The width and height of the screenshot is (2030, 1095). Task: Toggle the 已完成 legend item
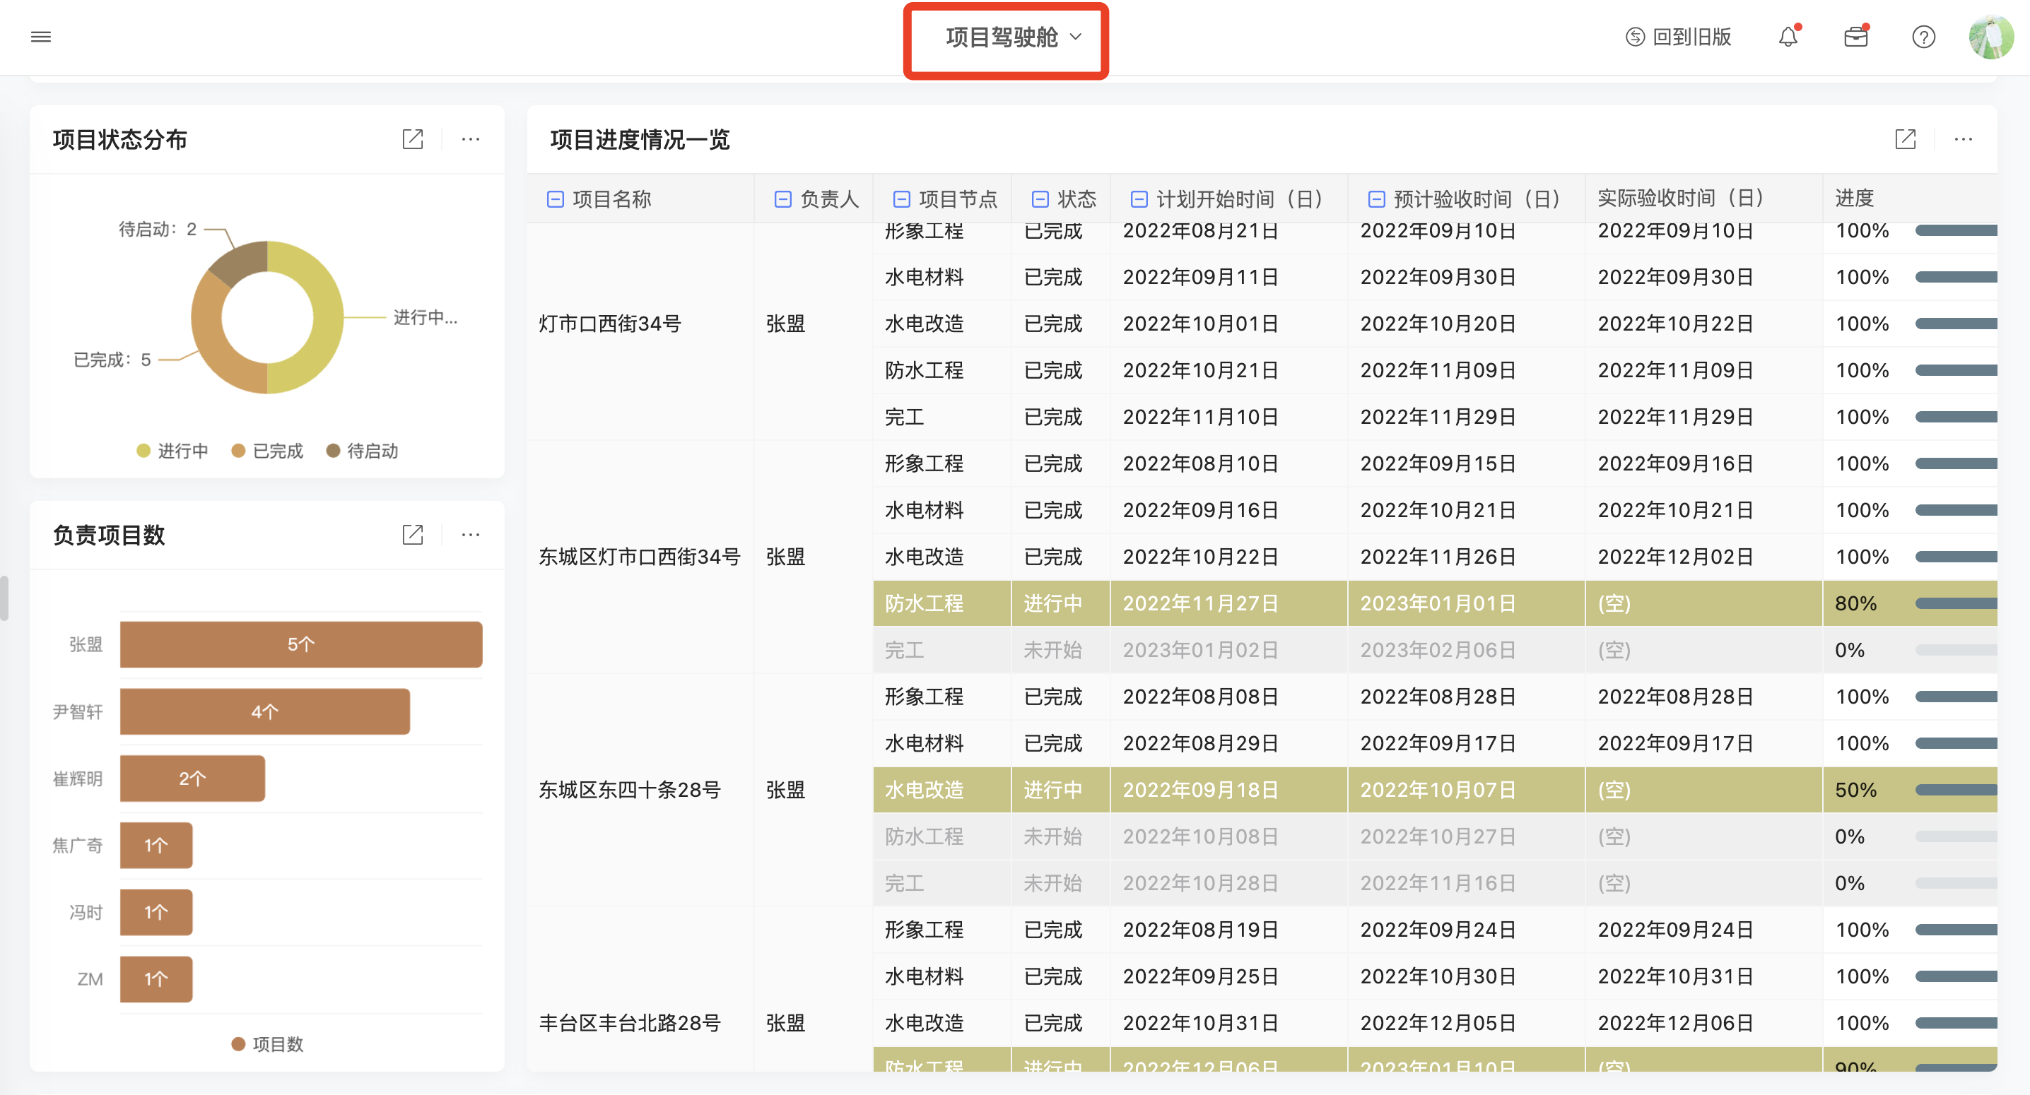click(267, 451)
